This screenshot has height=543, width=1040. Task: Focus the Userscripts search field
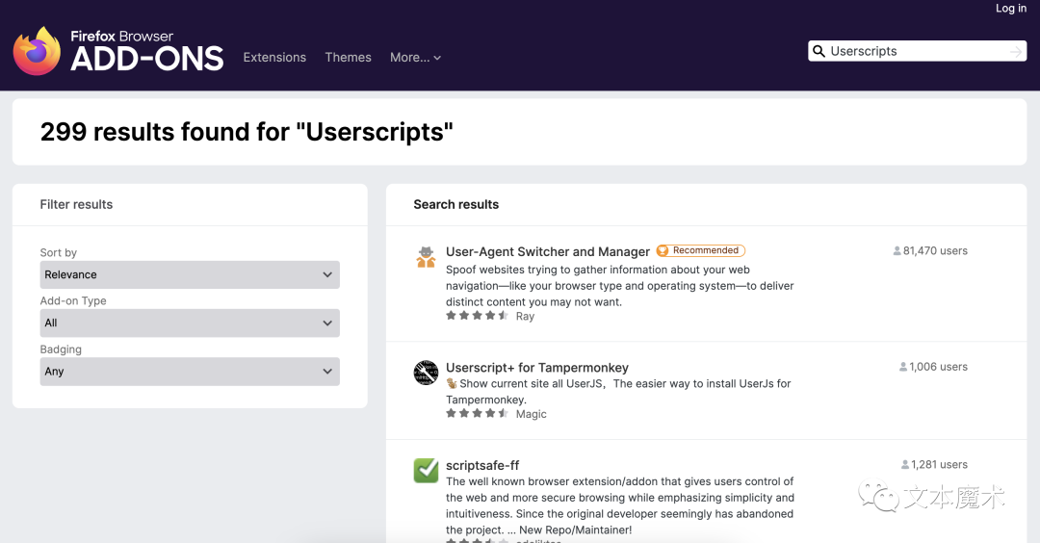pos(917,51)
